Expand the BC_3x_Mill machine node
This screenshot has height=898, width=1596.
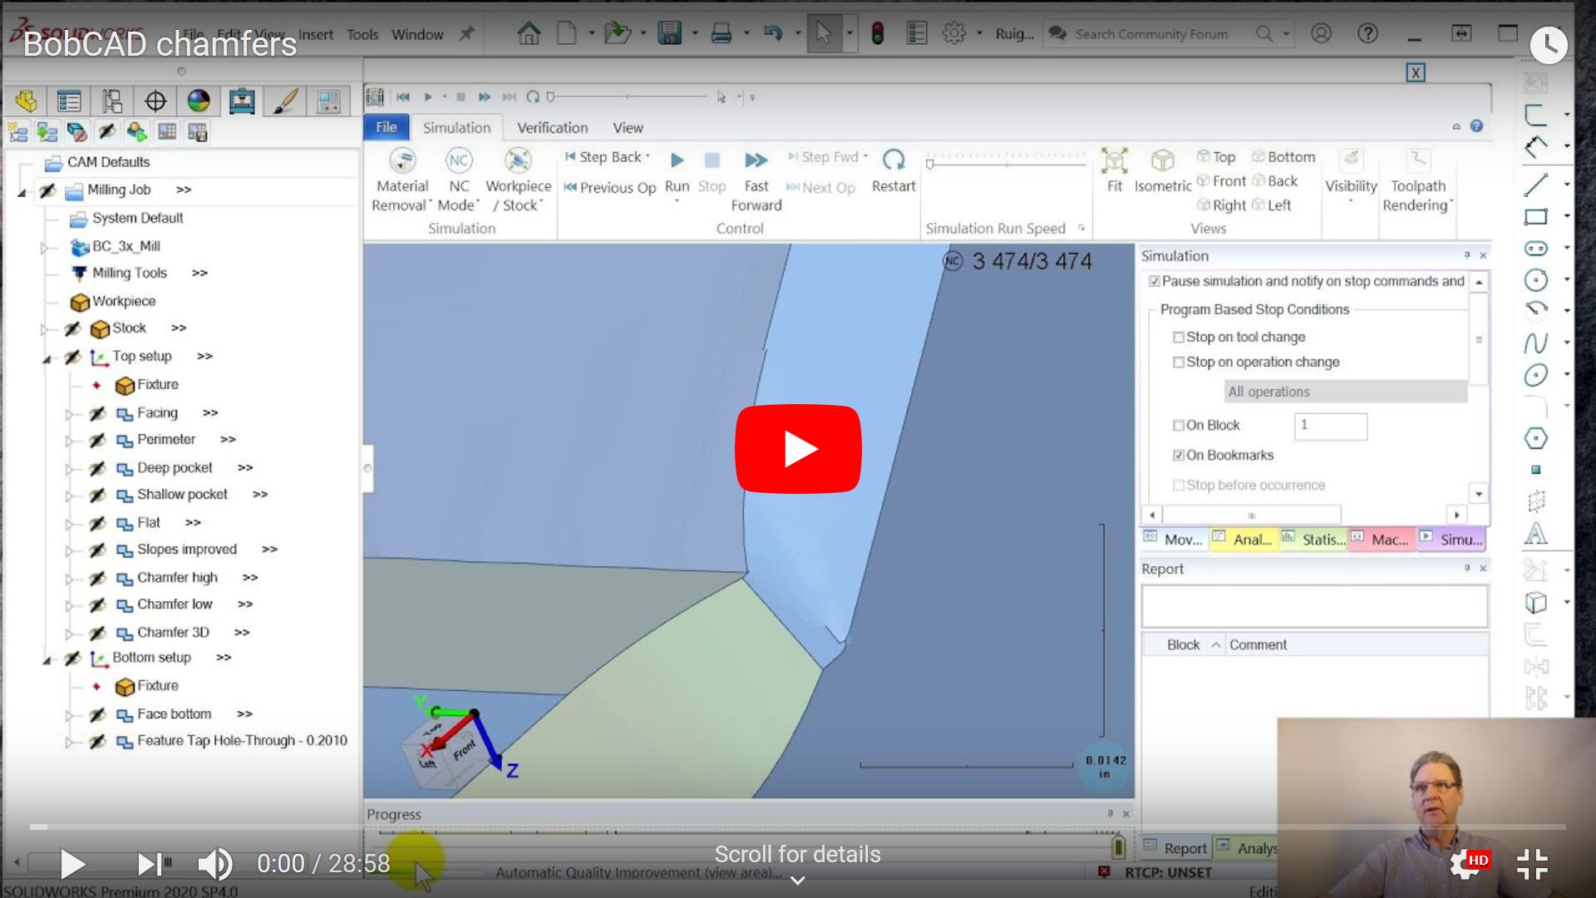tap(45, 248)
